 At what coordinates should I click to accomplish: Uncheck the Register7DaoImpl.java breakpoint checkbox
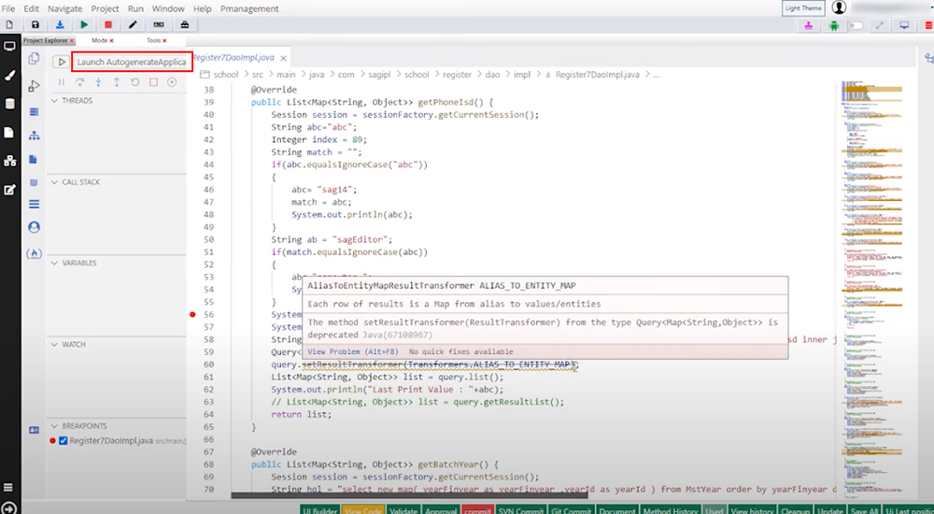point(64,441)
